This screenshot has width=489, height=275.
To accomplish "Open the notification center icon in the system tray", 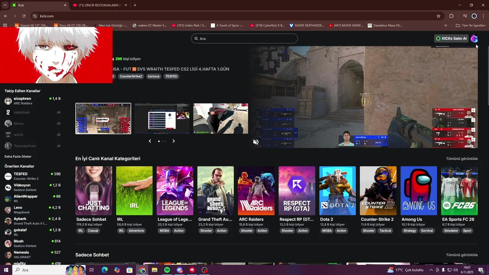I will click(x=481, y=270).
